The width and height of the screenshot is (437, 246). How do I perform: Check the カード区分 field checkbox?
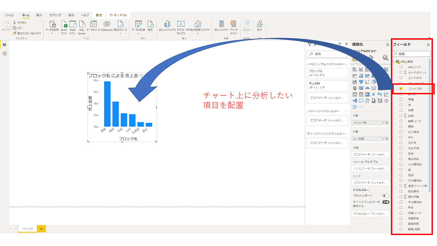[401, 78]
